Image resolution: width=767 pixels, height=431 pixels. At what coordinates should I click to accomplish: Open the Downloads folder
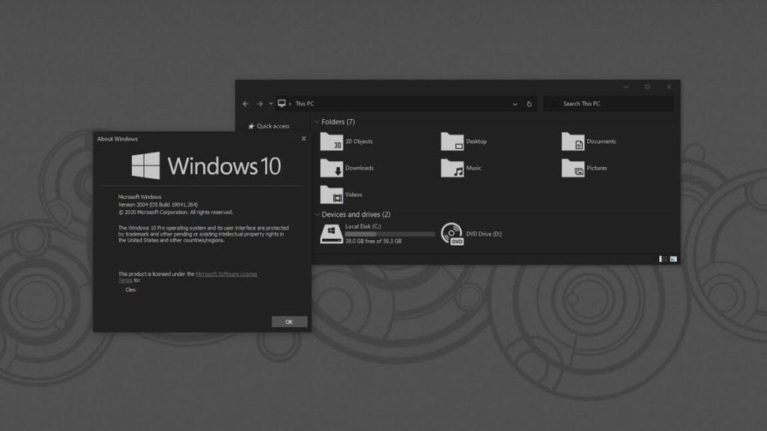tap(332, 168)
